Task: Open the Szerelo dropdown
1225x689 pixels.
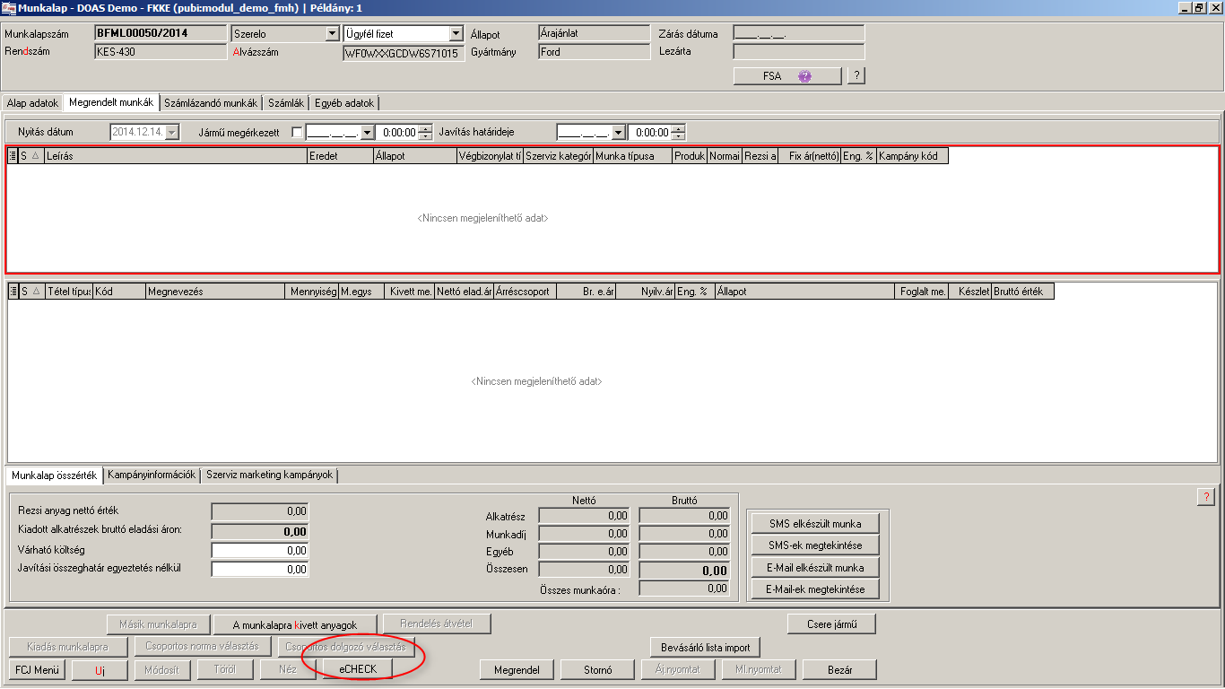Action: tap(332, 33)
